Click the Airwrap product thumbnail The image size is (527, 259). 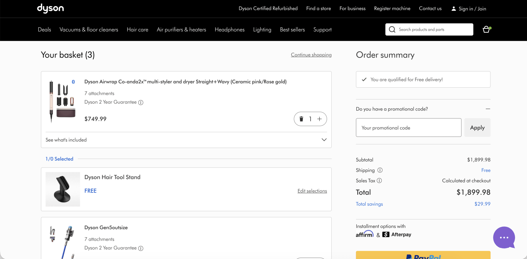coord(63,101)
